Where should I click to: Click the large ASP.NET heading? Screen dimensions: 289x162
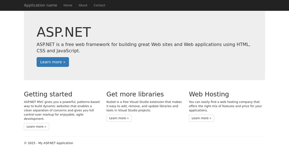pos(64,32)
